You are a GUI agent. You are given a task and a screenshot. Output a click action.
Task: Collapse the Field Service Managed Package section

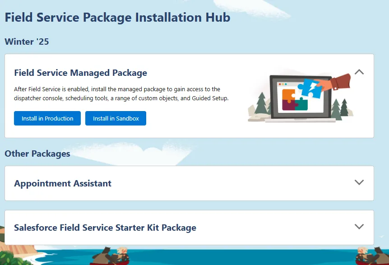(359, 72)
